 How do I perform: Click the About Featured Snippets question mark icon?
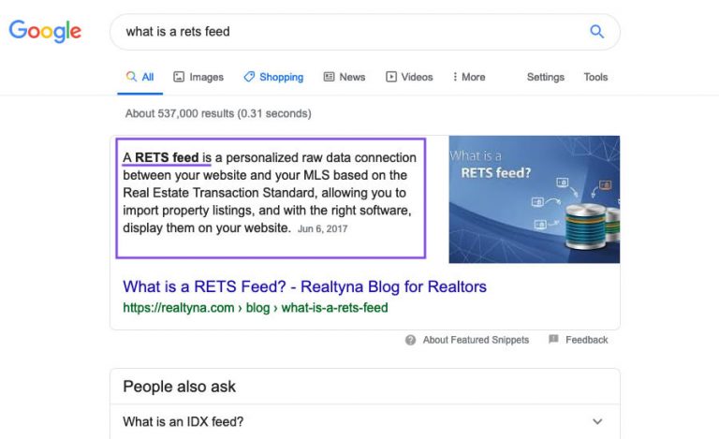[410, 340]
